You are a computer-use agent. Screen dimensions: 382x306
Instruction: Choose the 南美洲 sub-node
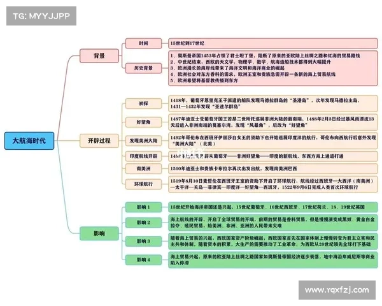[143, 168]
